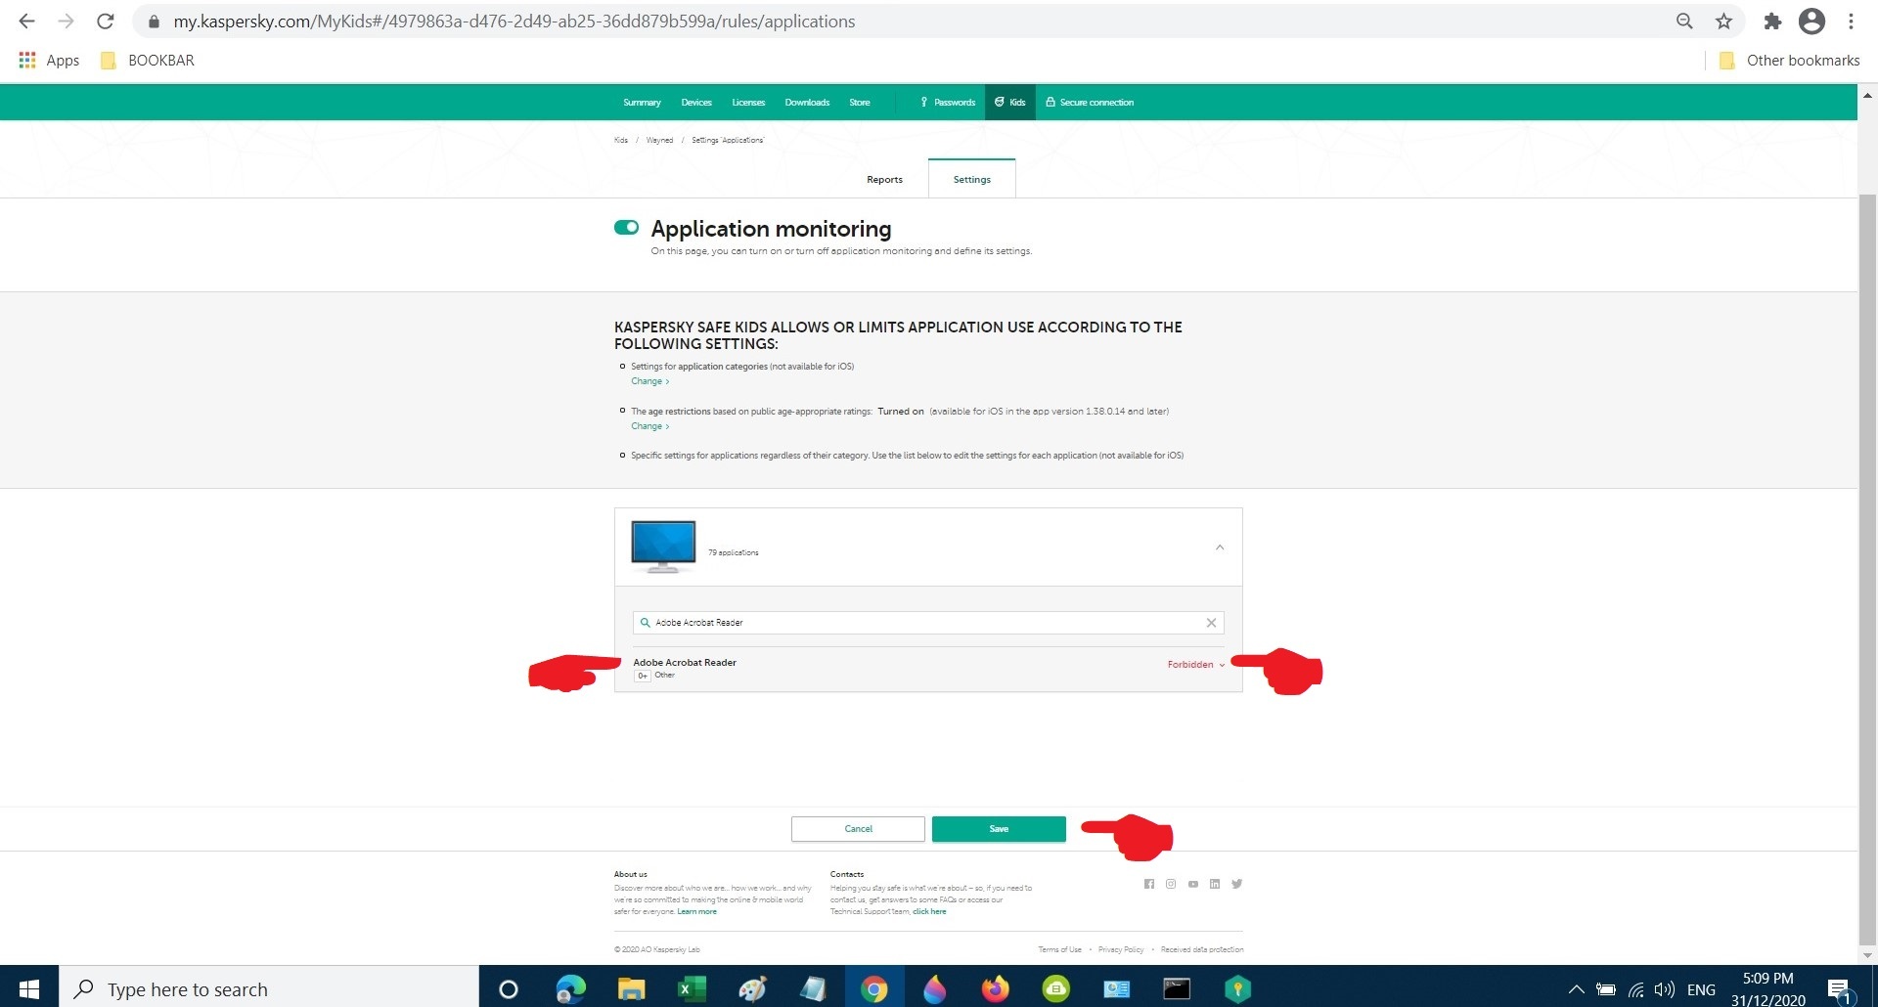Switch to the Settings tab
This screenshot has width=1878, height=1007.
tap(971, 179)
